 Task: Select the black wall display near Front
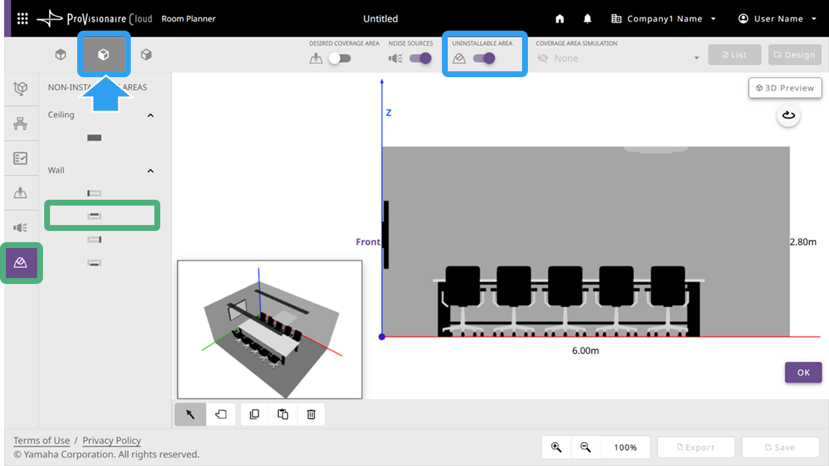pyautogui.click(x=386, y=234)
